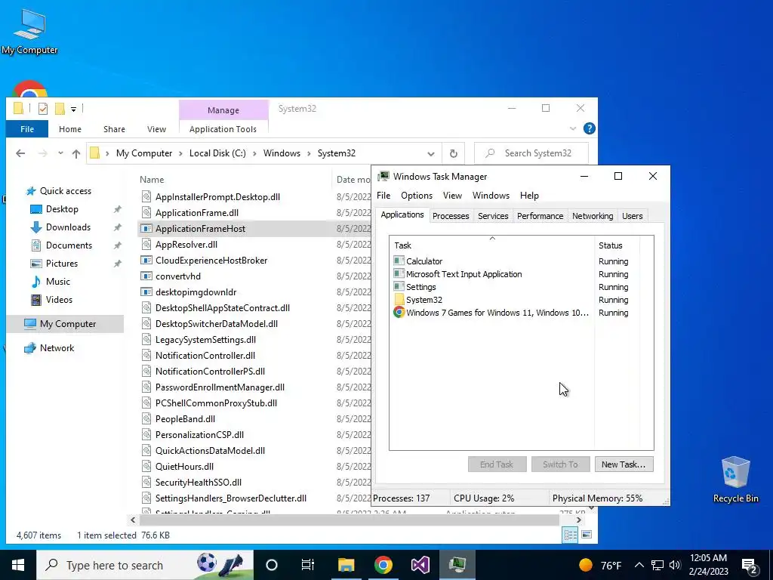Click the Switch To button

561,464
